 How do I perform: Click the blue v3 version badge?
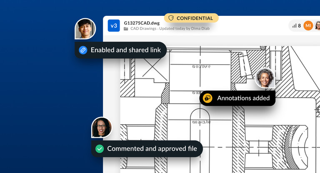114,26
